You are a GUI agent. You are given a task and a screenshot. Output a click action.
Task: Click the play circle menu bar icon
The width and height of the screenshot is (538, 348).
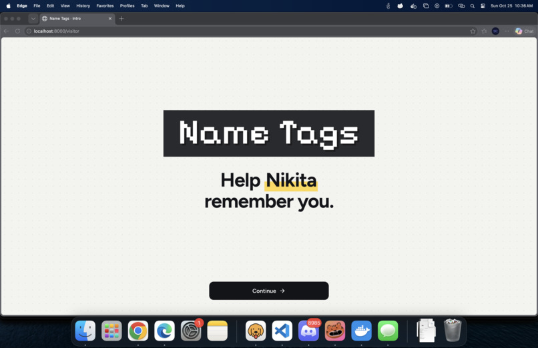pos(437,6)
